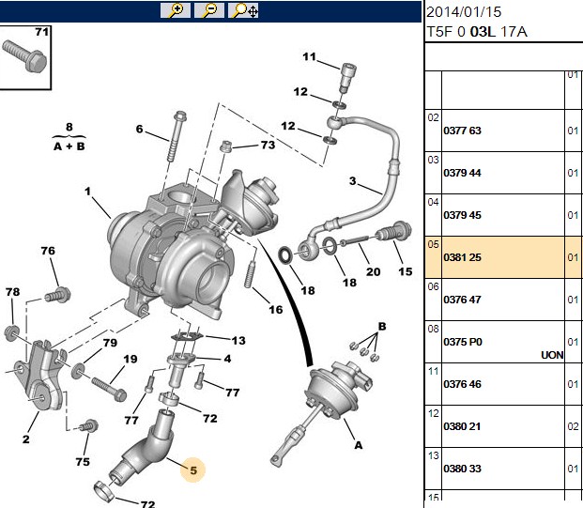Select callout 11 for the banjo bolt
Viewport: 583px width, 508px height.
click(x=310, y=57)
